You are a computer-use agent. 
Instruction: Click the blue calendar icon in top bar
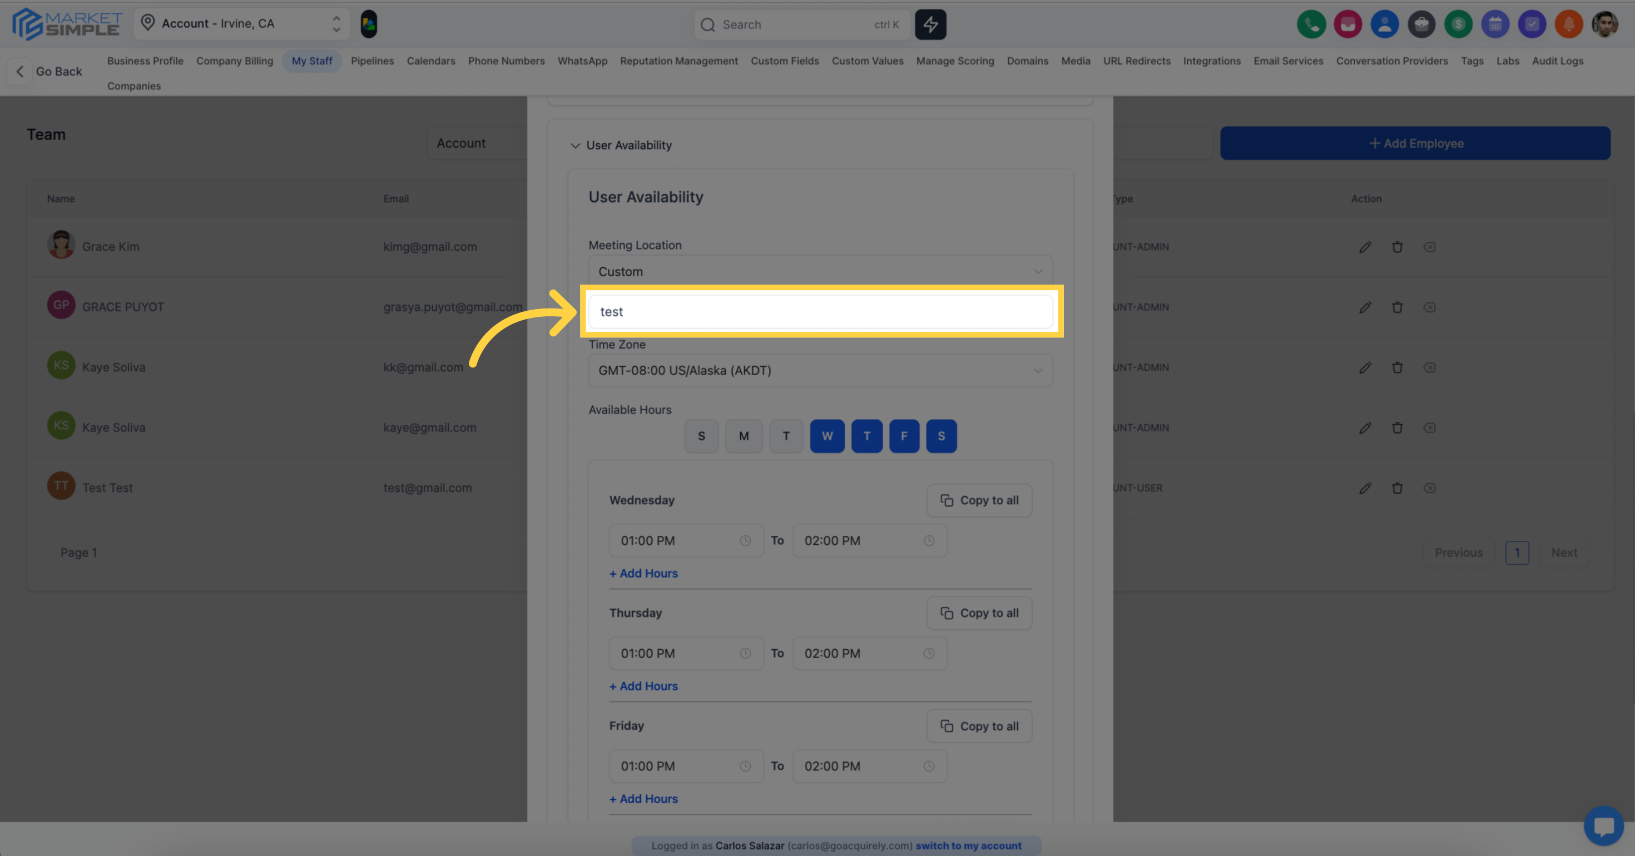click(x=1495, y=25)
